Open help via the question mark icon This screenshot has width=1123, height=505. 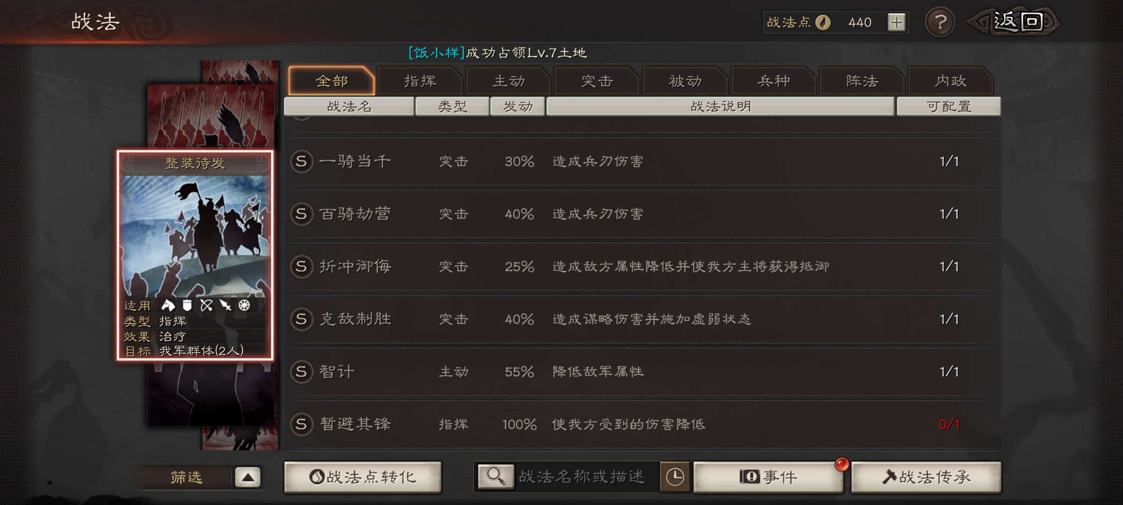point(940,22)
